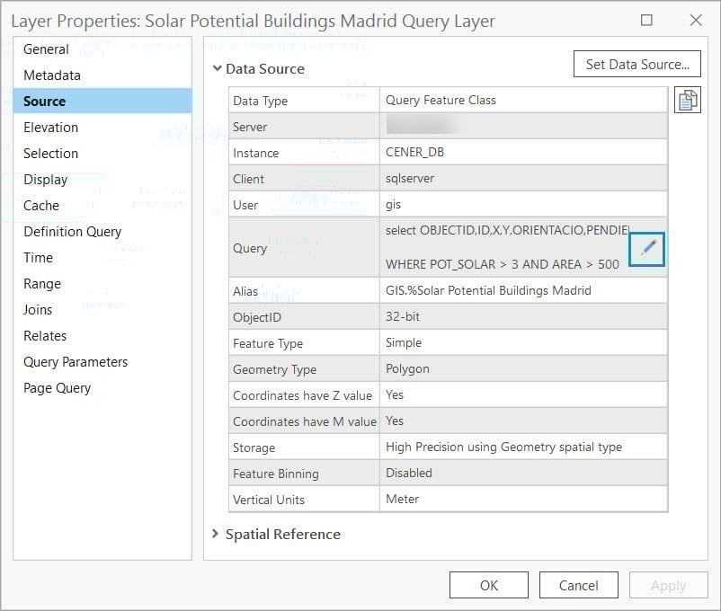This screenshot has height=611, width=721.
Task: Collapse the Data Source section
Action: [217, 68]
